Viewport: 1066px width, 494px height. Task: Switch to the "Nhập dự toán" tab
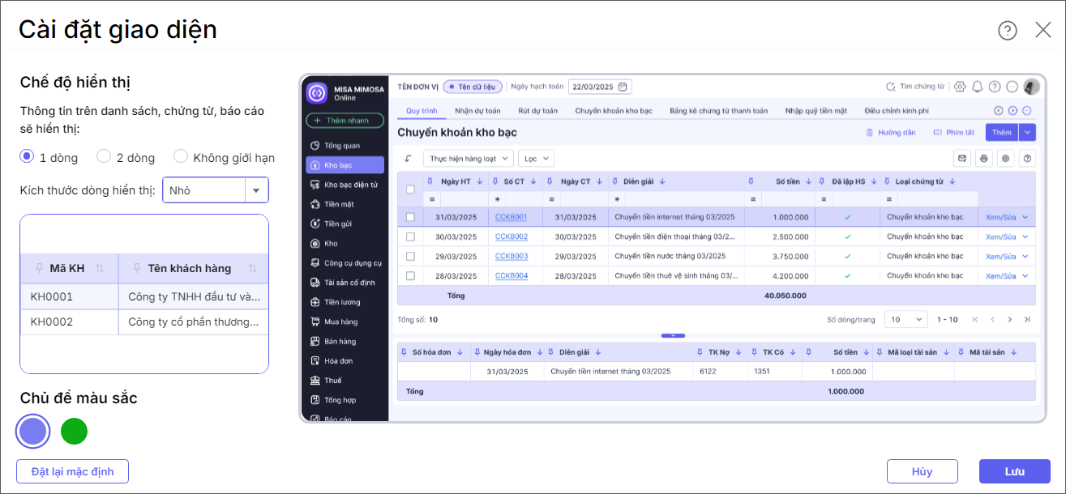[x=477, y=110]
